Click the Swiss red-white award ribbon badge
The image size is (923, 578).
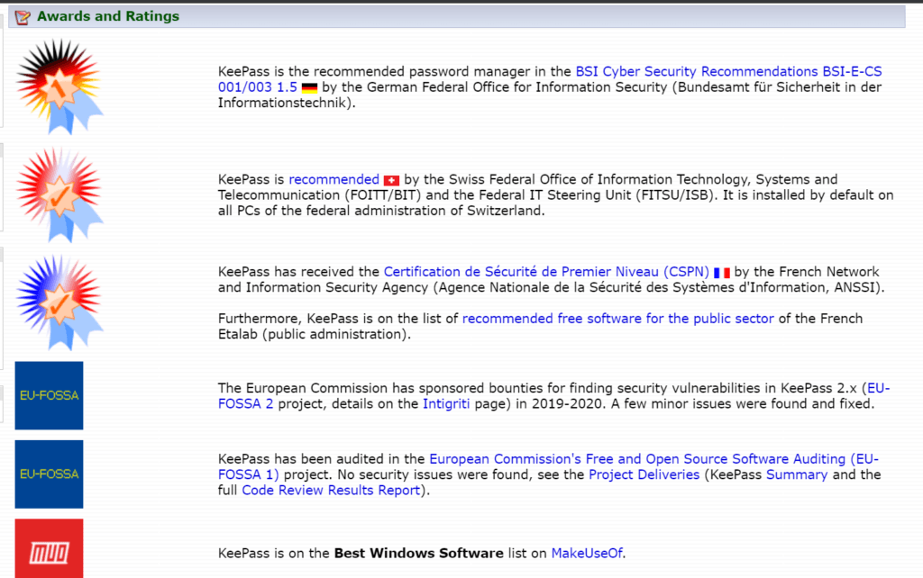[x=59, y=194]
